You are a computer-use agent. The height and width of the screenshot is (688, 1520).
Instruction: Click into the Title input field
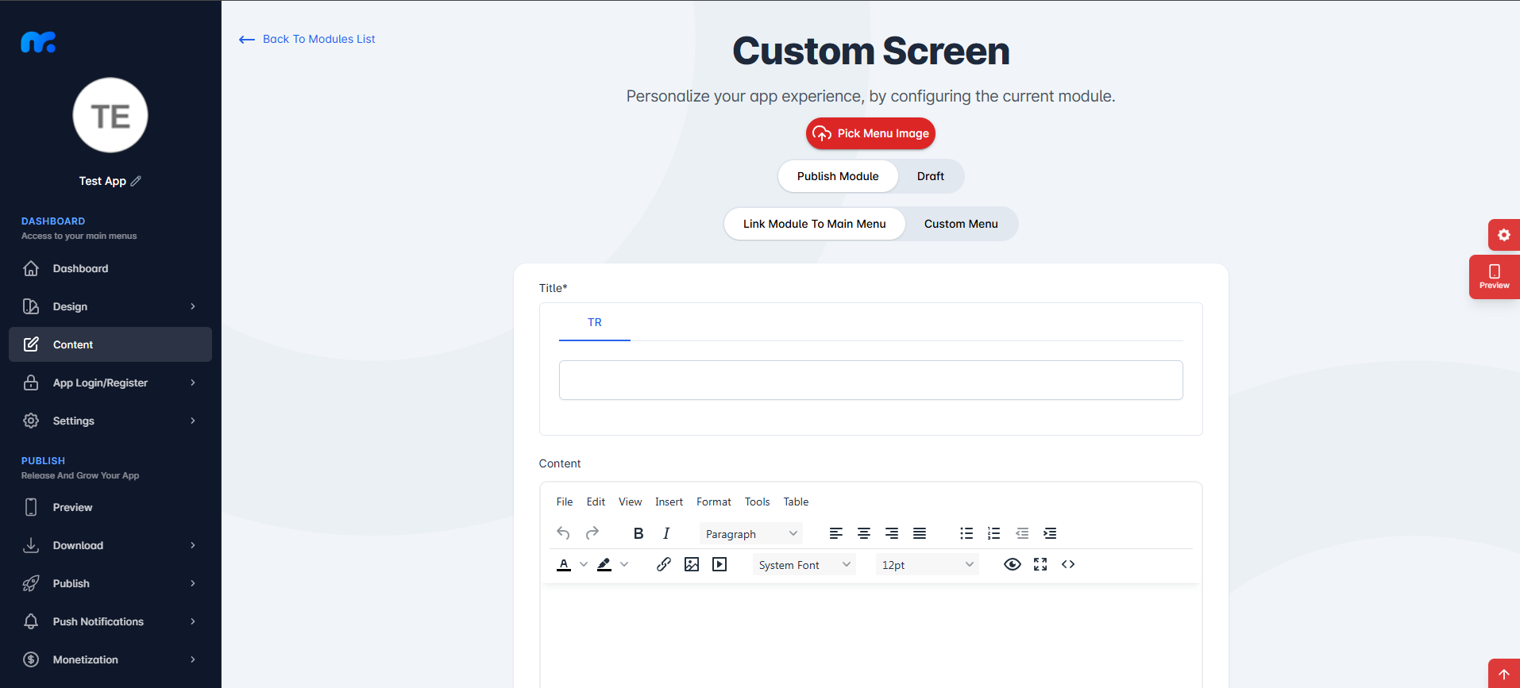click(x=870, y=380)
